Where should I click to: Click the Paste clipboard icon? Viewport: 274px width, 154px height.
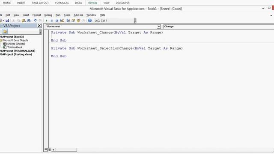click(x=24, y=21)
